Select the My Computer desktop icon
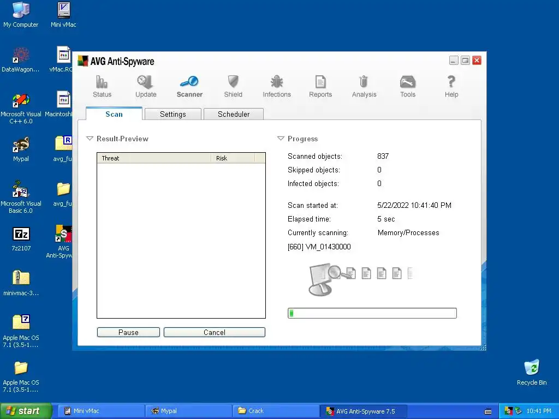 pos(21,15)
